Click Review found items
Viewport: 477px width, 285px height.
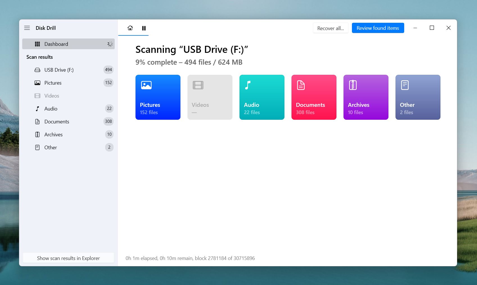point(378,28)
